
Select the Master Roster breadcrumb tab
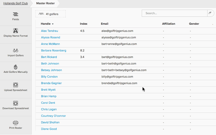[x=45, y=3]
